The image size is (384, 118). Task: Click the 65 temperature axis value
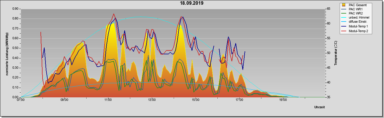tap(328, 9)
